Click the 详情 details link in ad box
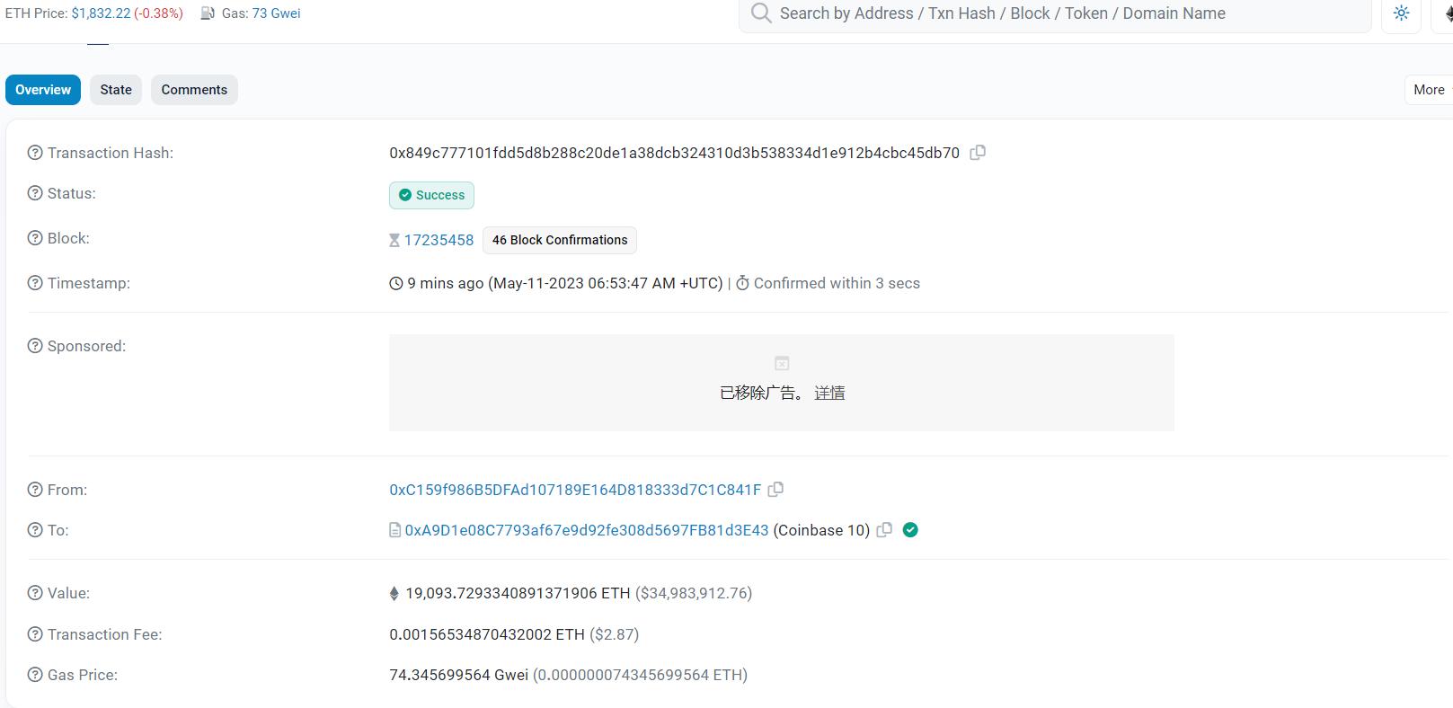The height and width of the screenshot is (708, 1453). point(829,393)
